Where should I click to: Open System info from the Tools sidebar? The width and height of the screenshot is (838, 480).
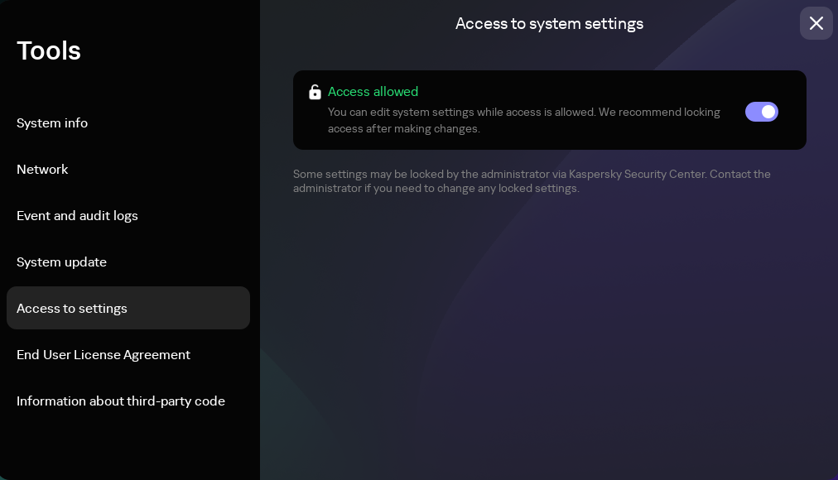tap(52, 122)
